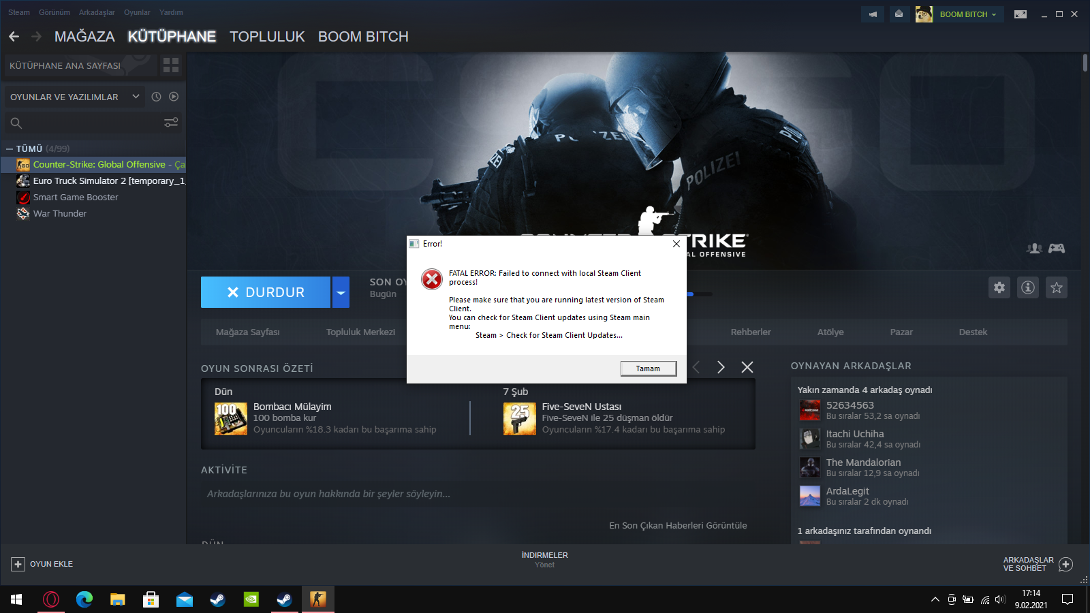Open the OYUNLAR VE YAZILIMLAR dropdown
1090x613 pixels.
coord(75,97)
